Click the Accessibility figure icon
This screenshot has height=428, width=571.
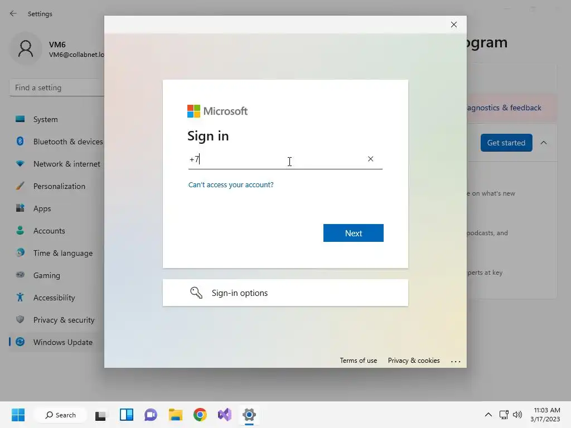(x=20, y=298)
